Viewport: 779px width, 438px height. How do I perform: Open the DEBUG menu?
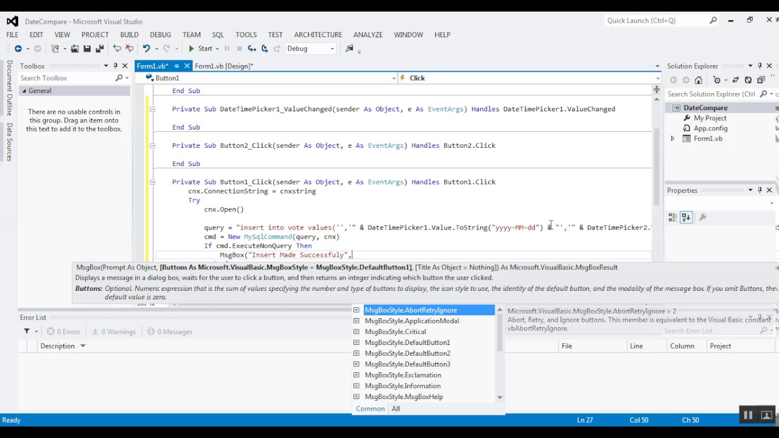(x=161, y=35)
